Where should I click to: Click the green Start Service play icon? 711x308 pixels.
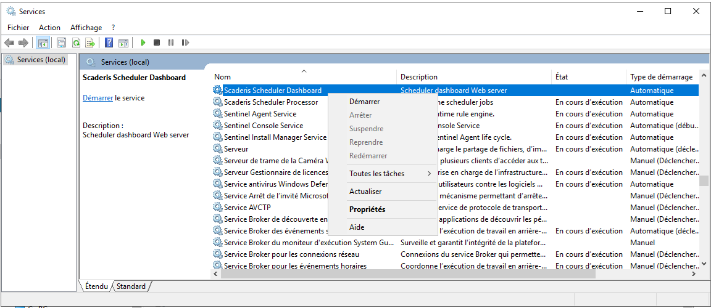143,43
